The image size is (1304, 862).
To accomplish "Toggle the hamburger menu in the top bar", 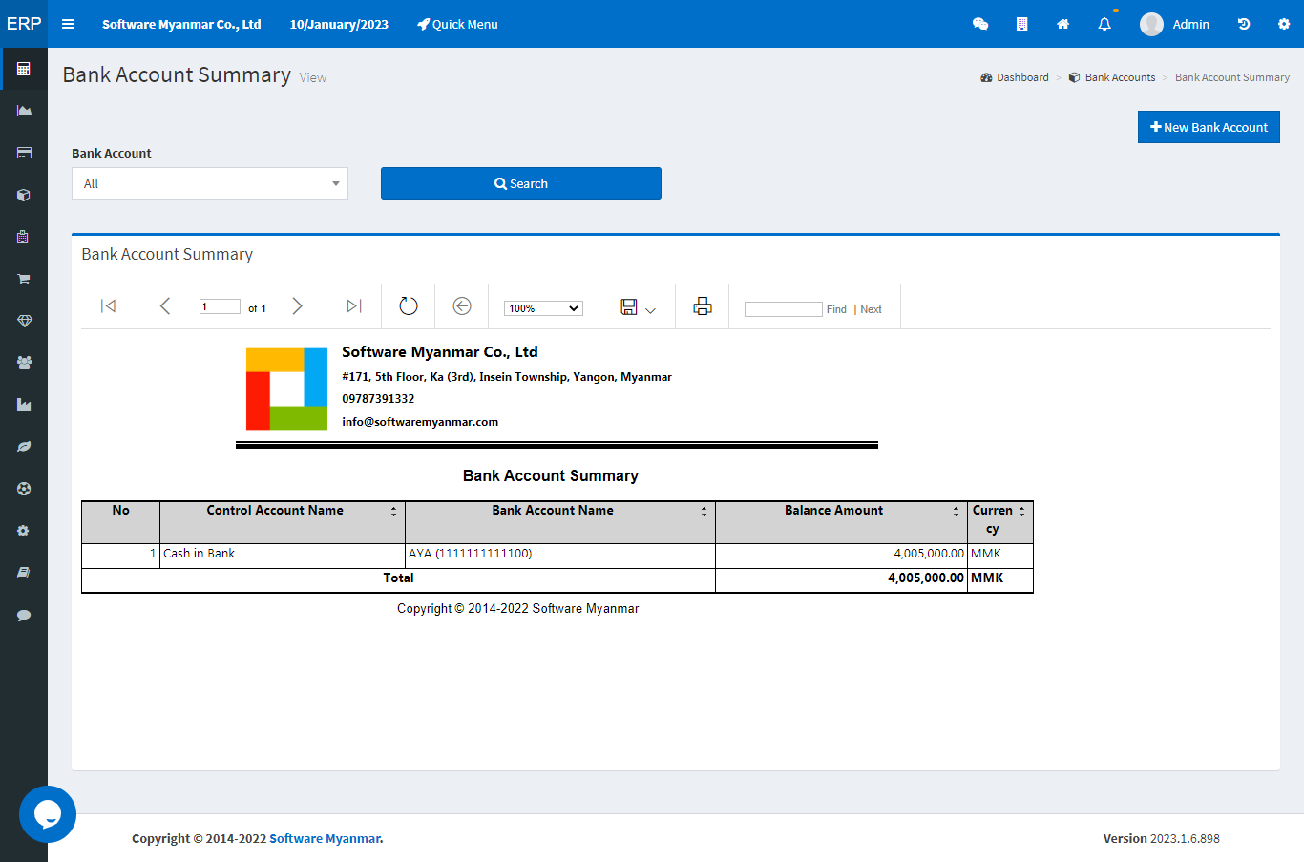I will coord(68,24).
